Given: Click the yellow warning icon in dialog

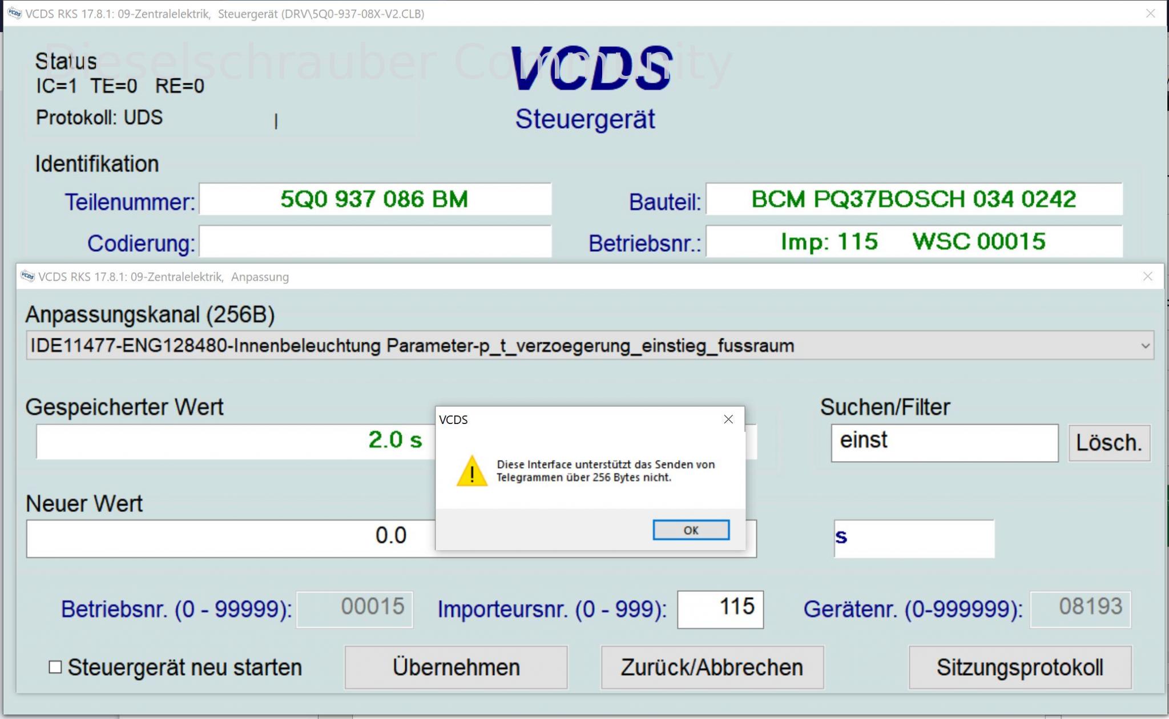Looking at the screenshot, I should (x=472, y=471).
